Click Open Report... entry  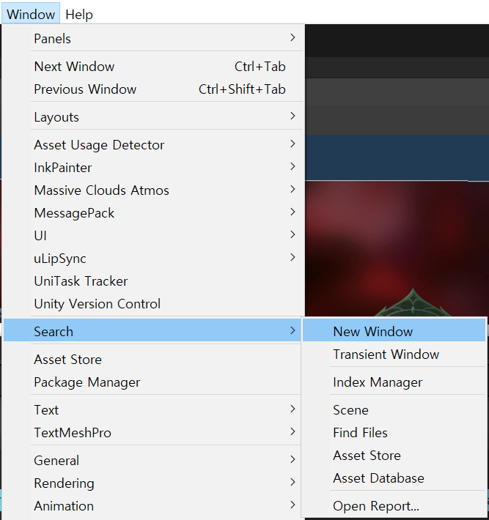pyautogui.click(x=394, y=506)
